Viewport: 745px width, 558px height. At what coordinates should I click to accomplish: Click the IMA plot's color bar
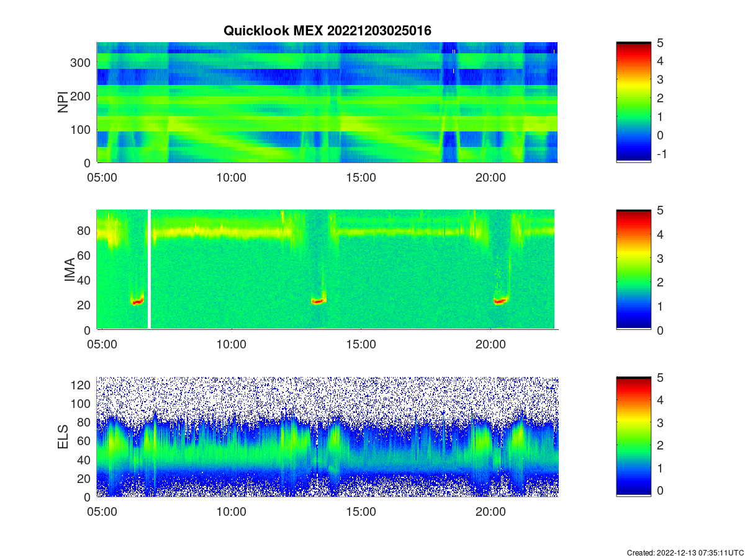(x=633, y=270)
